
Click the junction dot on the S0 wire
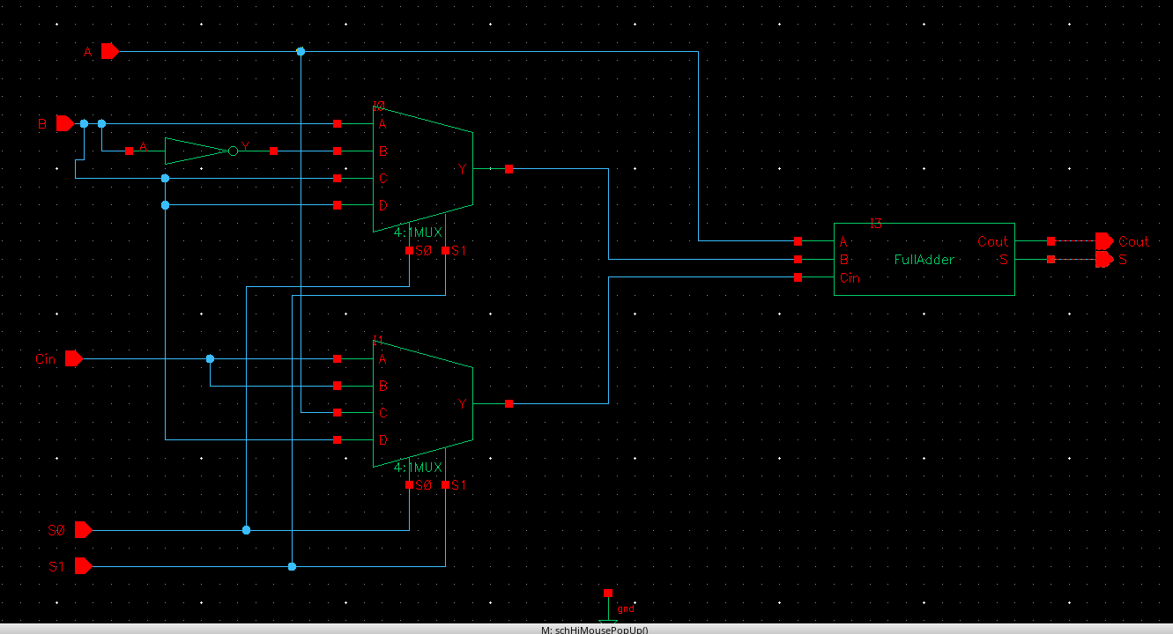(x=246, y=530)
